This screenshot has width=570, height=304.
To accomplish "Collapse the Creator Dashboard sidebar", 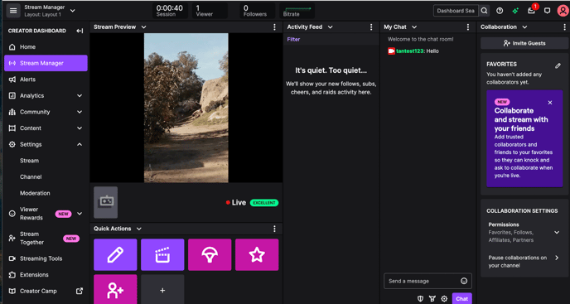I will tap(80, 31).
